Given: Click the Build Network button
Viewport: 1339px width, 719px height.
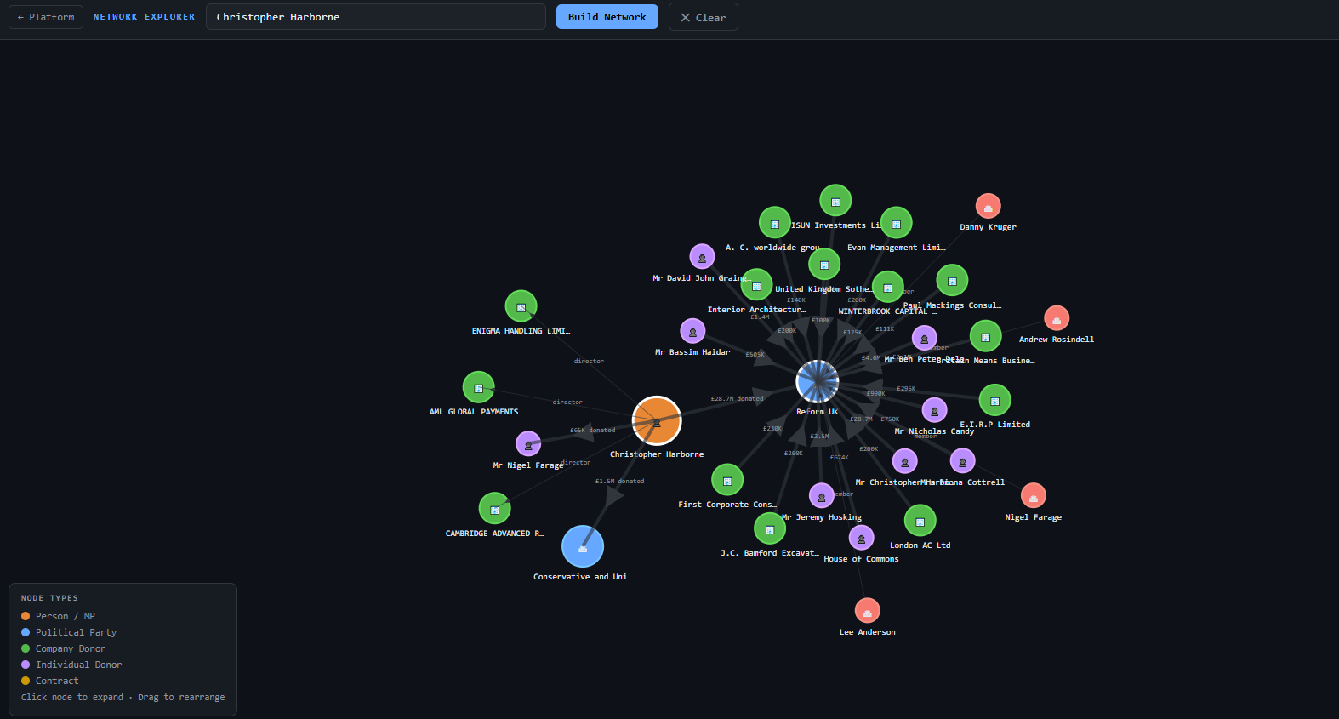Looking at the screenshot, I should point(607,17).
